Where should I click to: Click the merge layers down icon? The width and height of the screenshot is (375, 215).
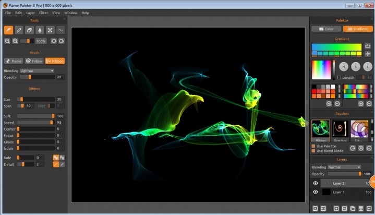[x=360, y=209]
